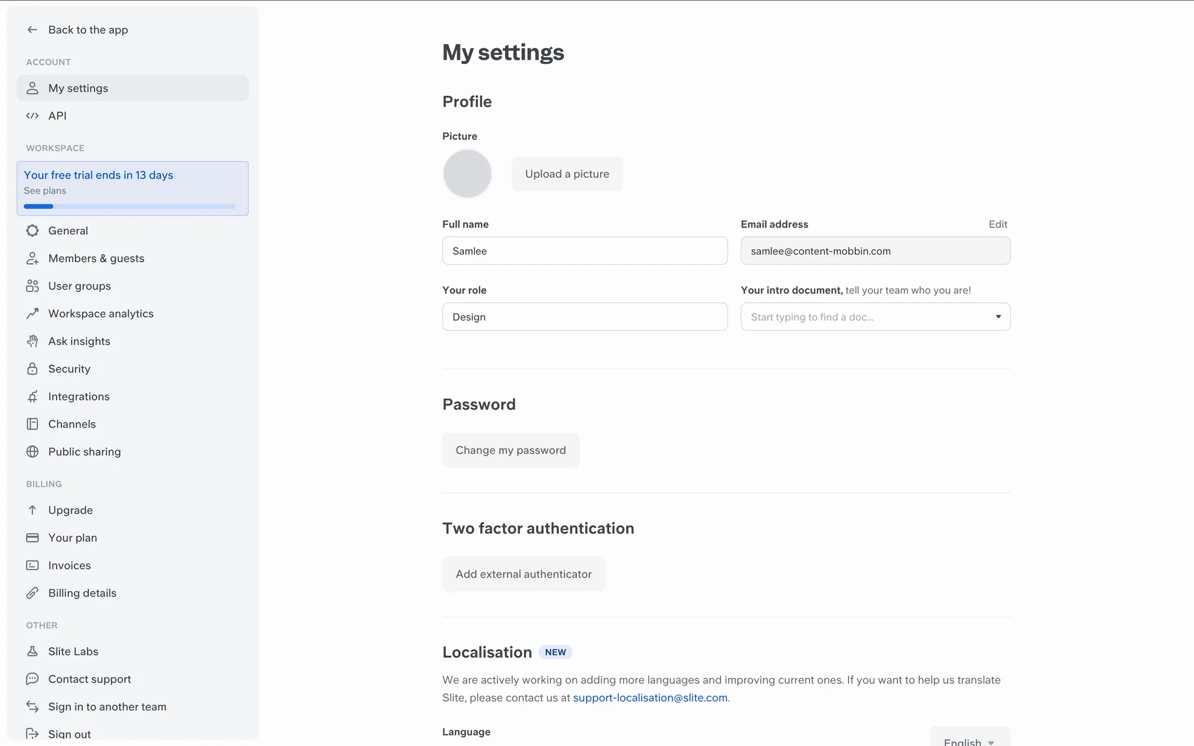Click Add external authenticator button
The height and width of the screenshot is (746, 1194).
[523, 574]
